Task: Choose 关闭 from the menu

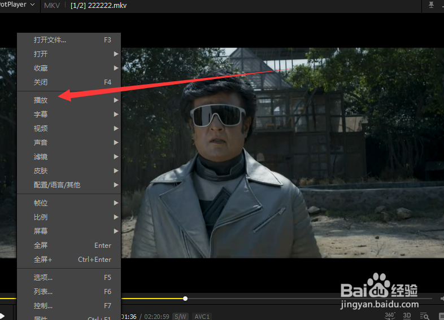Action: [x=69, y=82]
